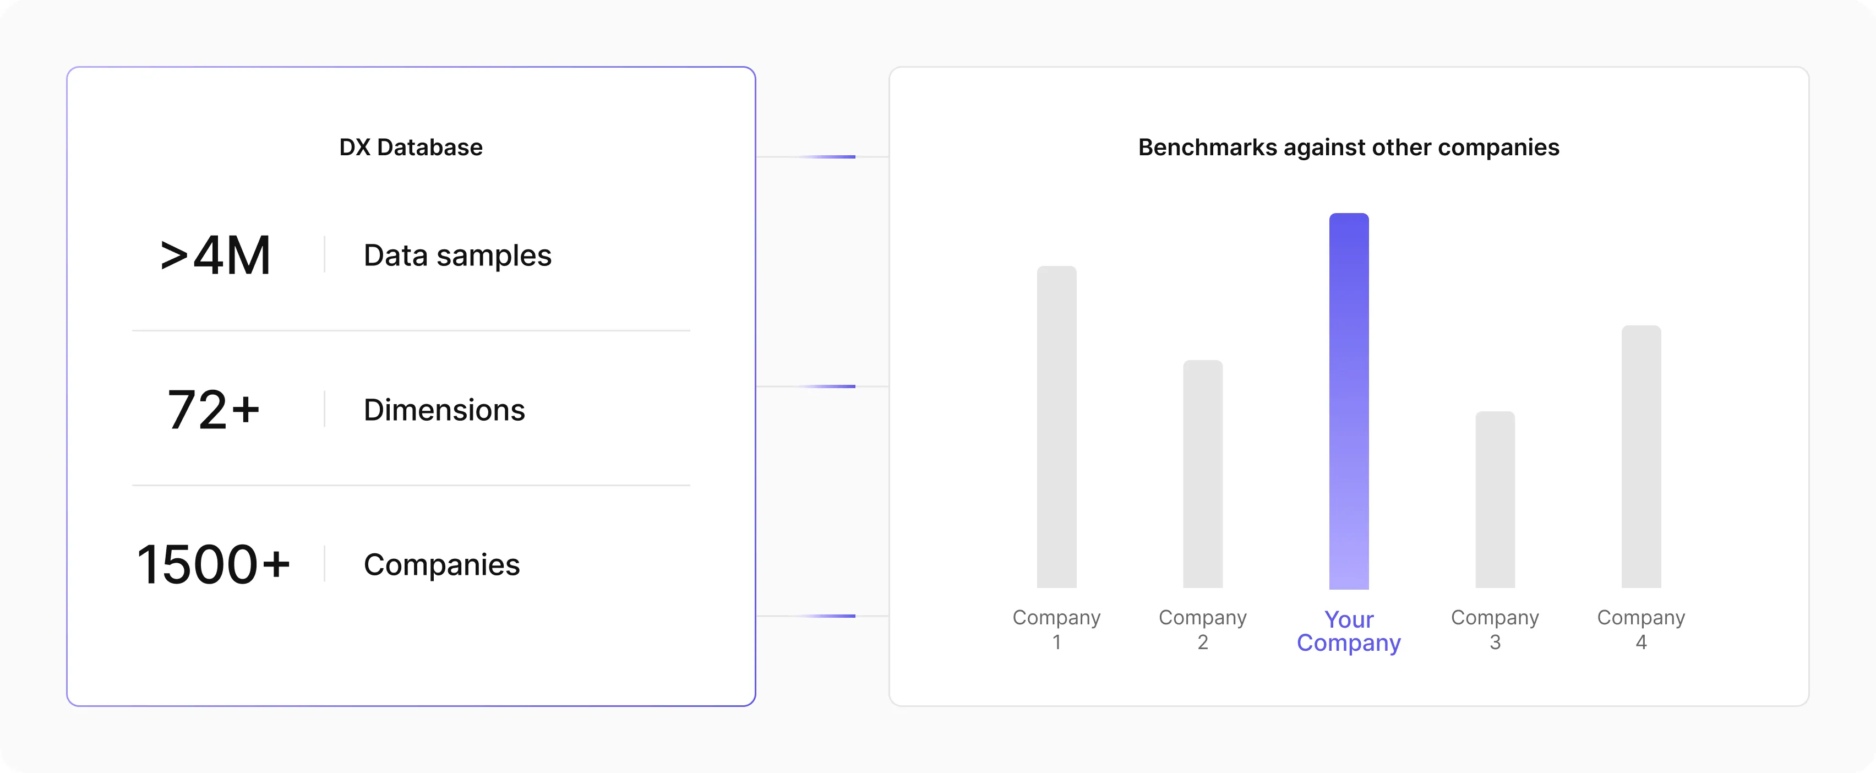Click the Company 1 axis label
Viewport: 1876px width, 773px height.
tap(1056, 629)
